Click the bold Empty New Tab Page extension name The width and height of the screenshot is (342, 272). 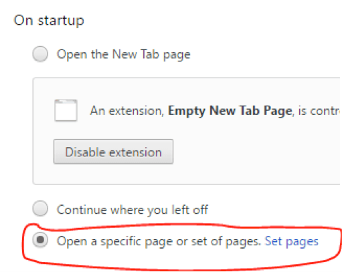[230, 111]
